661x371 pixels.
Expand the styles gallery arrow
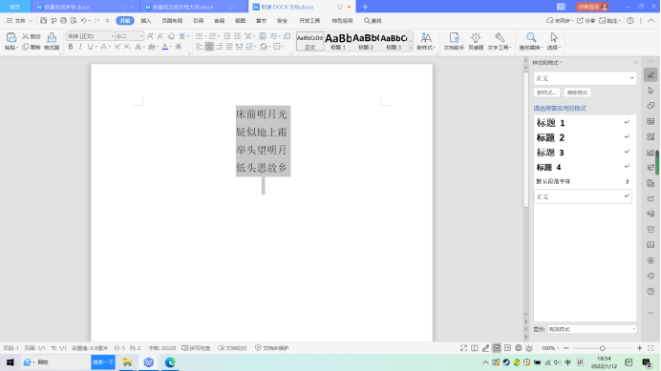pos(411,48)
